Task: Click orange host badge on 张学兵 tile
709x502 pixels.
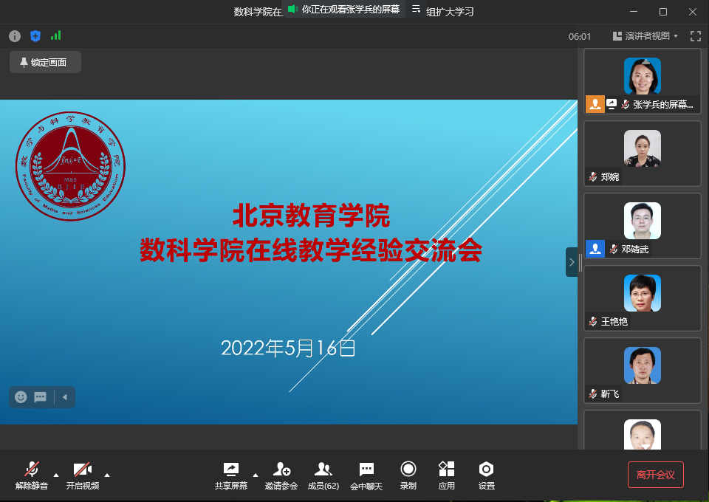Action: coord(595,104)
